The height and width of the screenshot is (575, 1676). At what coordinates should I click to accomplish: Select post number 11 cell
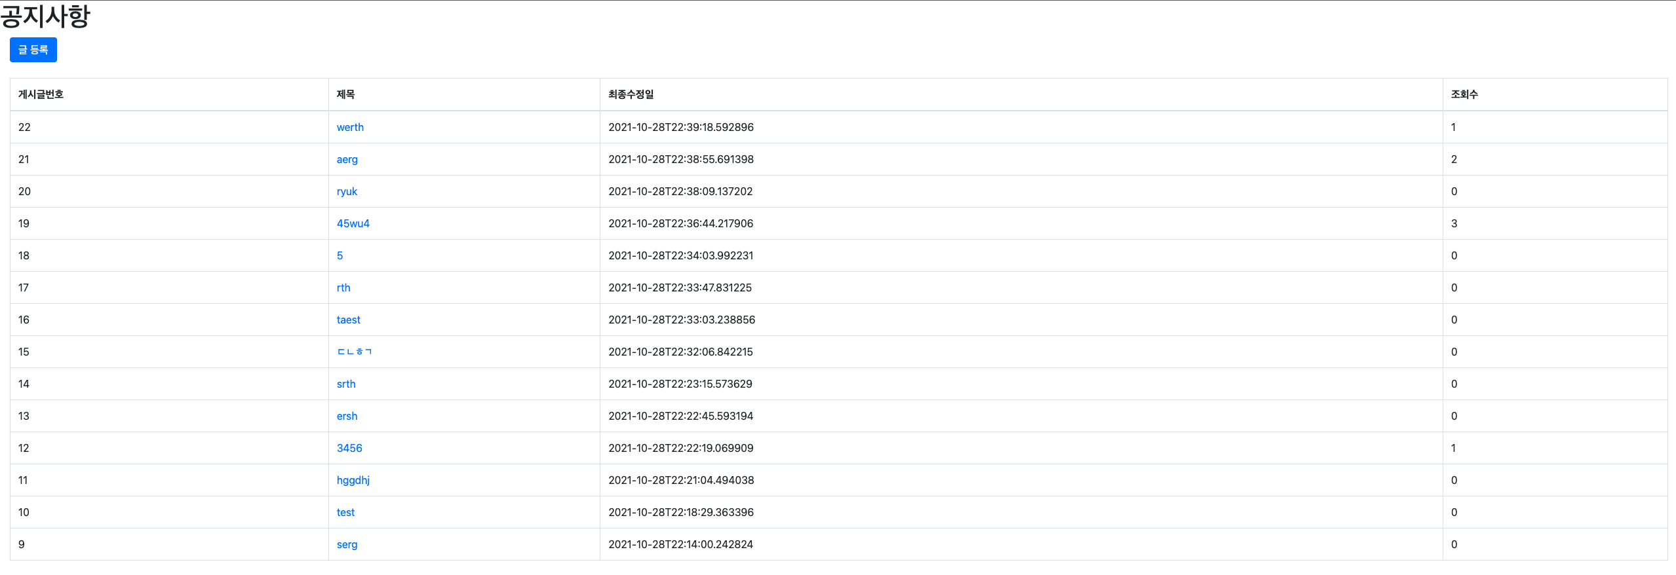pos(169,480)
